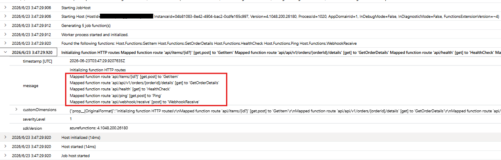The width and height of the screenshot is (501, 160).
Task: Select the timestamp of the Generating 5 job function(s) row
Action: tap(32, 25)
